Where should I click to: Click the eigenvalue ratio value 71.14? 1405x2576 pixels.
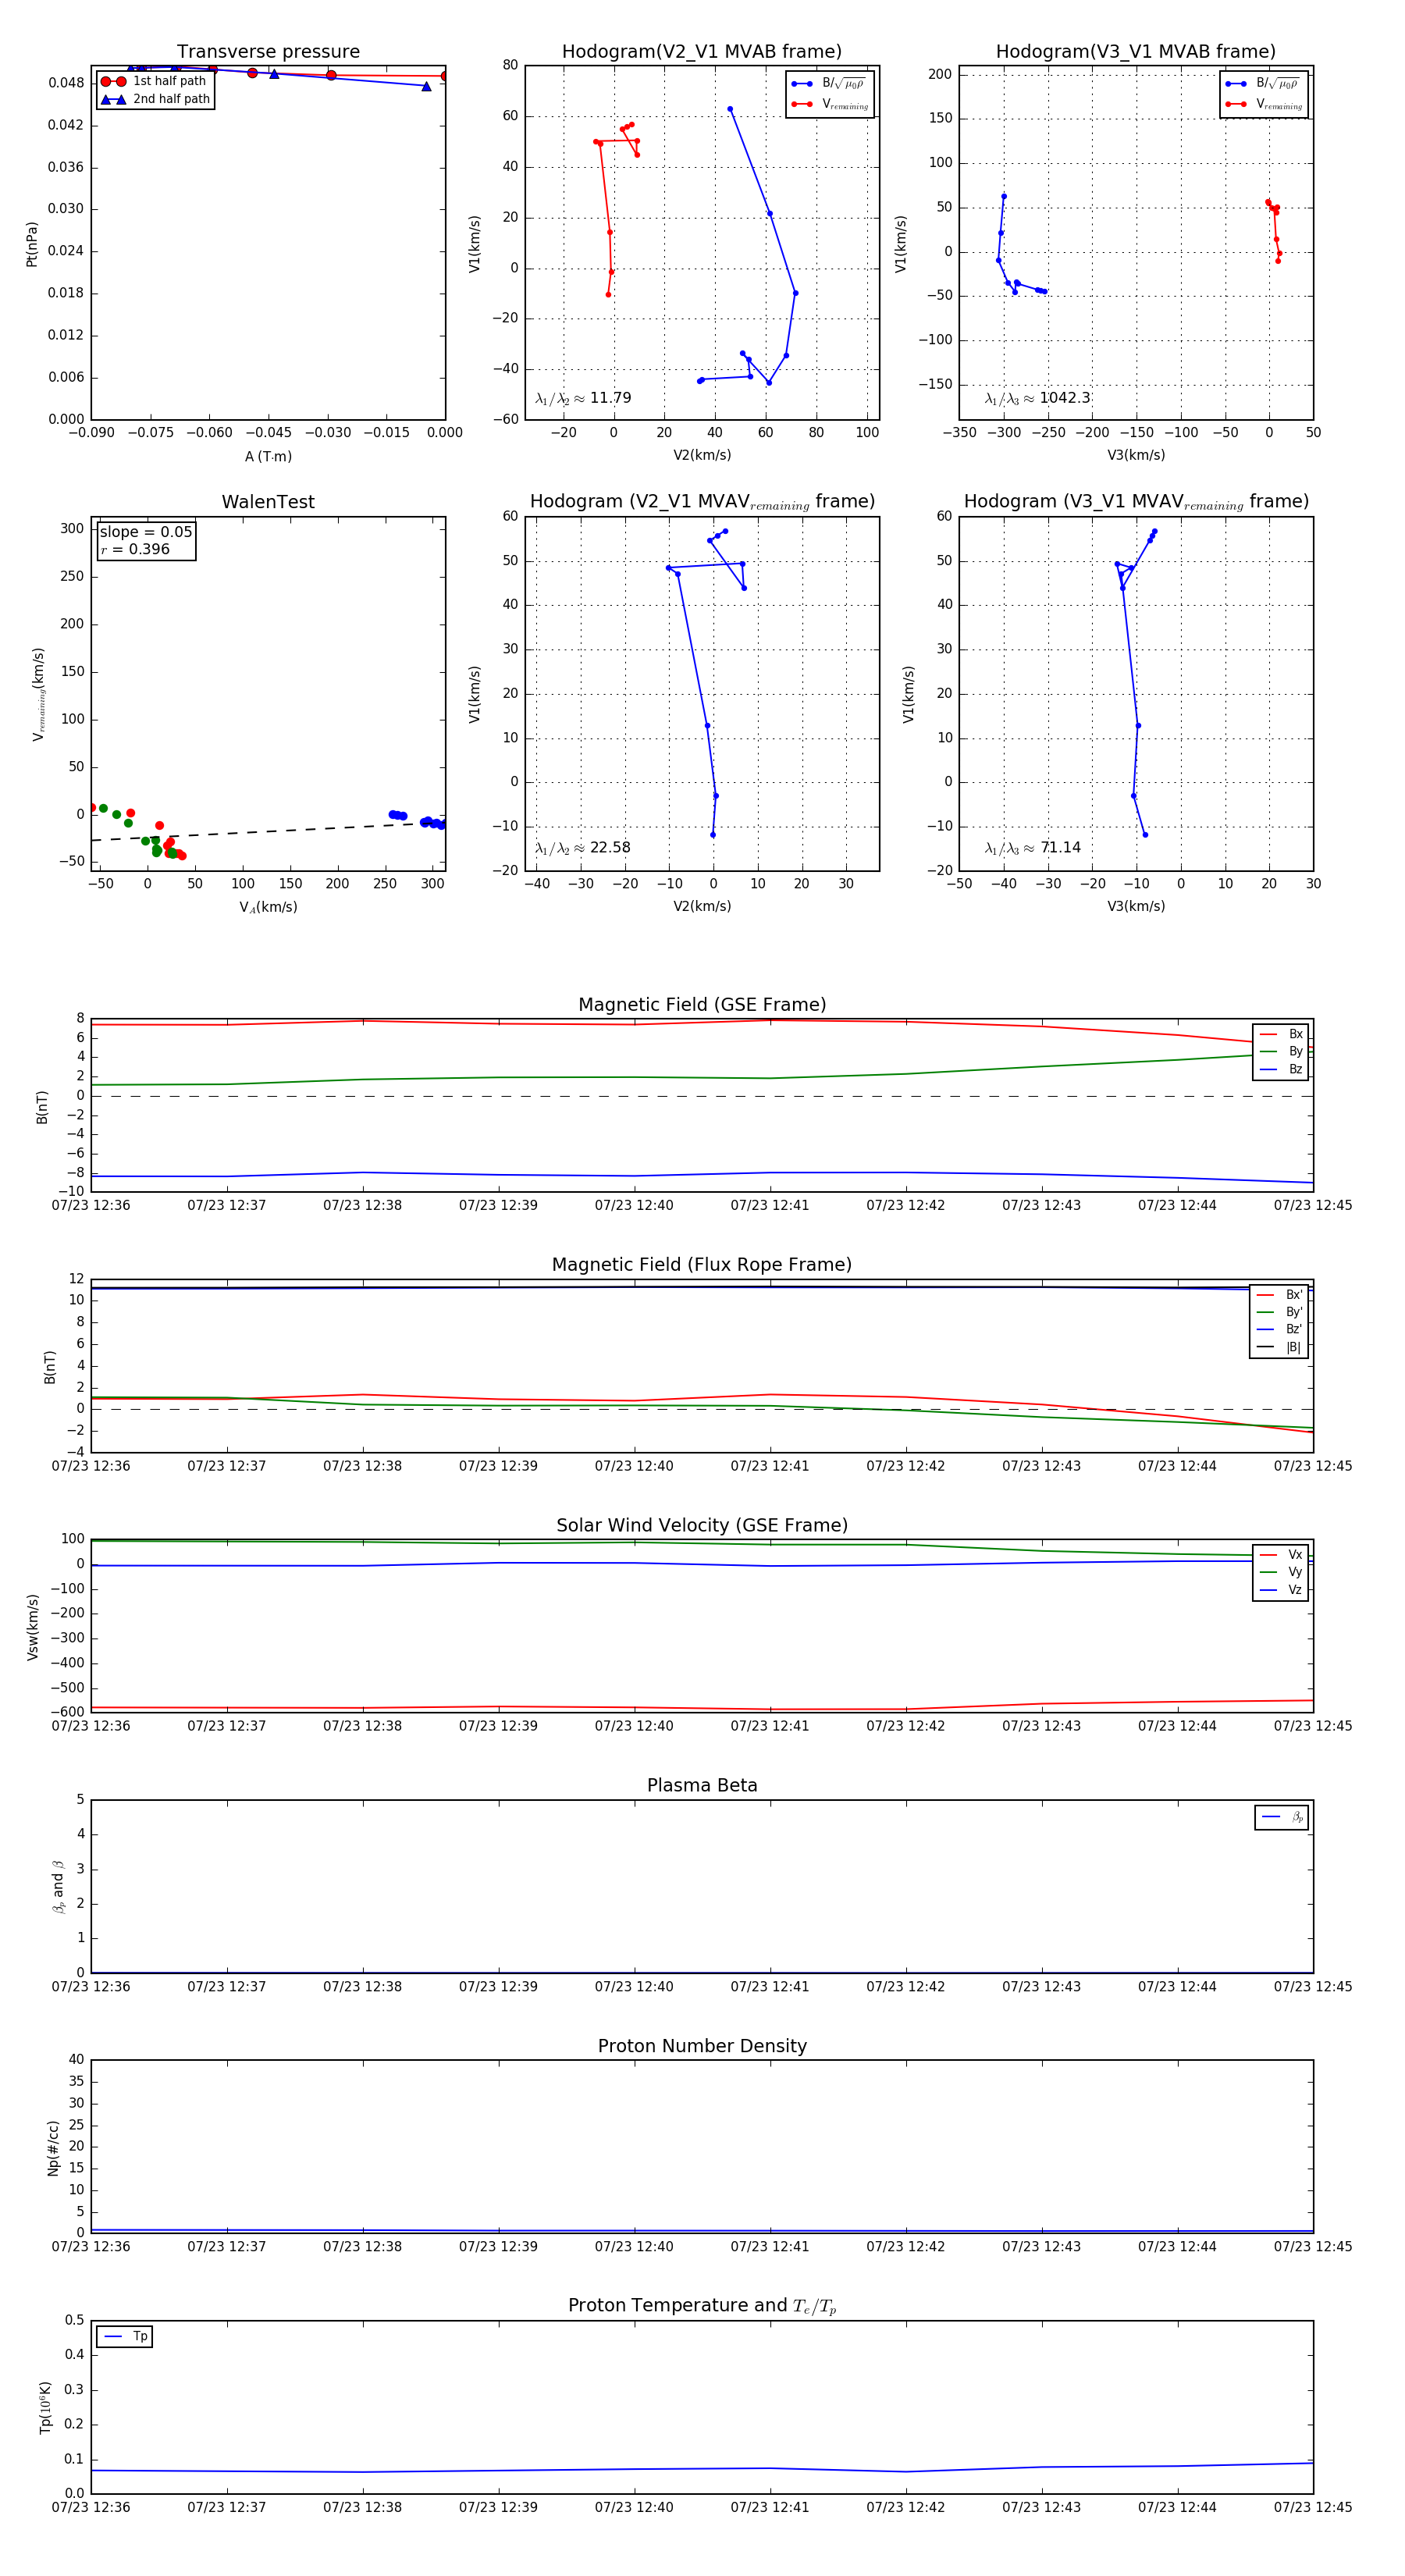(1060, 848)
